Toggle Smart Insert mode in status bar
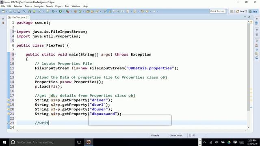 pos(176,135)
